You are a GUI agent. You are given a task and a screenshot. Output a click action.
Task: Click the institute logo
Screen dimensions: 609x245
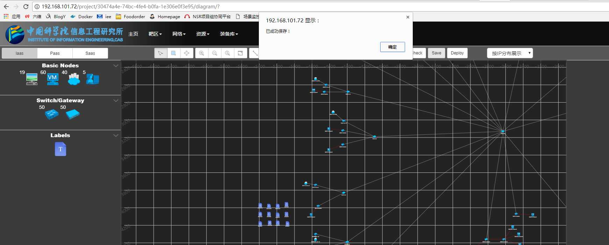pos(64,34)
